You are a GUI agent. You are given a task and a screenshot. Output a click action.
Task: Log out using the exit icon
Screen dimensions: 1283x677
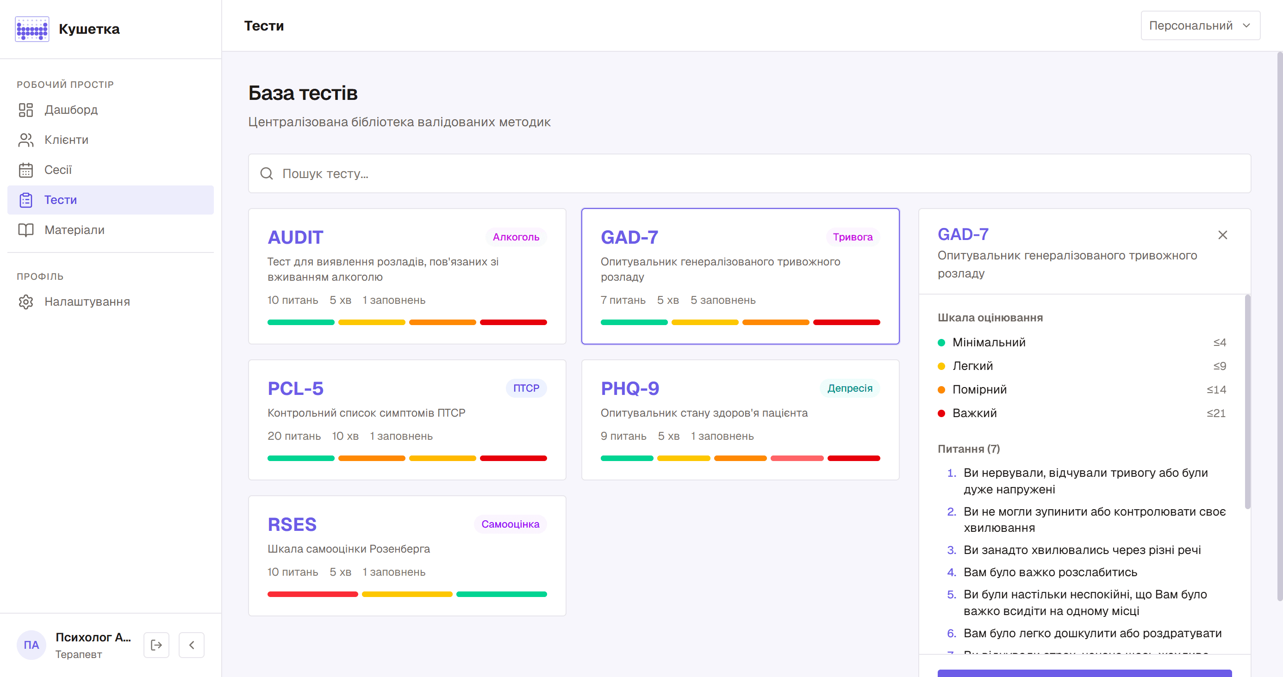(x=156, y=645)
